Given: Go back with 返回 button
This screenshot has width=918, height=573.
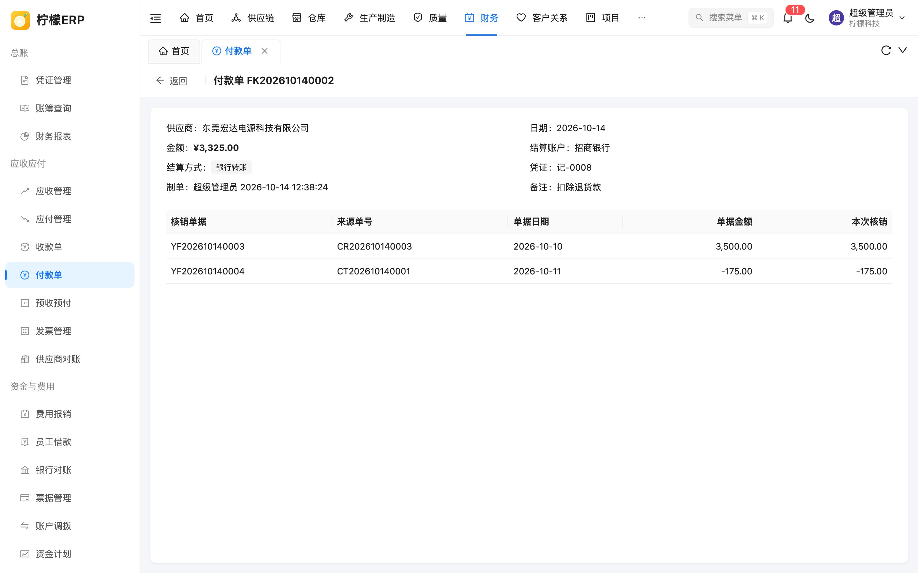Looking at the screenshot, I should click(x=171, y=80).
